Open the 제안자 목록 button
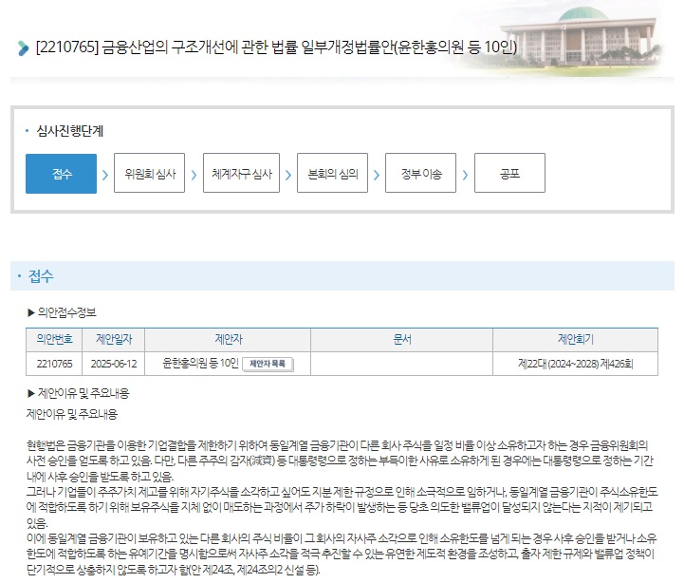This screenshot has width=684, height=583. [x=268, y=364]
